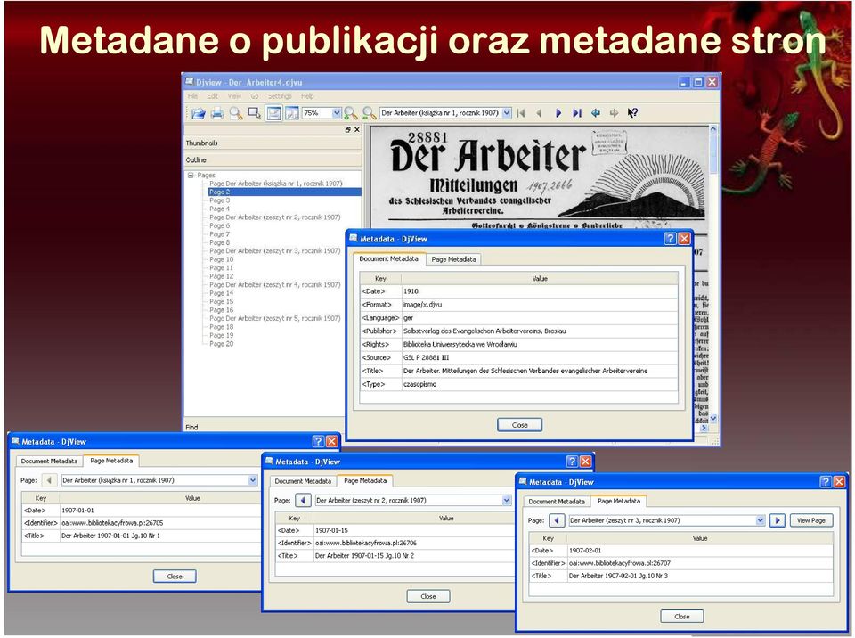
Task: Open the 75% zoom level dropdown
Action: click(x=337, y=113)
